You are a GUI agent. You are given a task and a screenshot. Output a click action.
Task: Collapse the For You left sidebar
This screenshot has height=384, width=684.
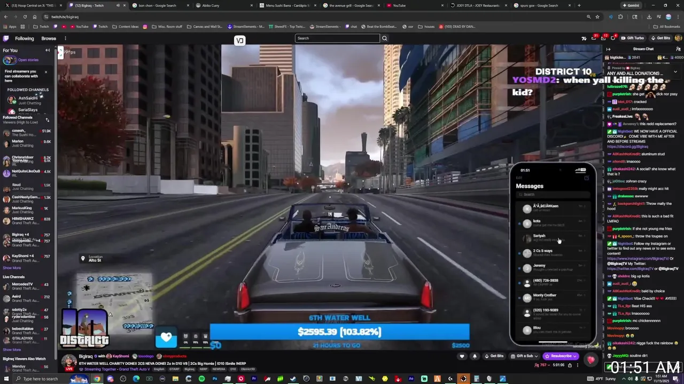point(48,50)
